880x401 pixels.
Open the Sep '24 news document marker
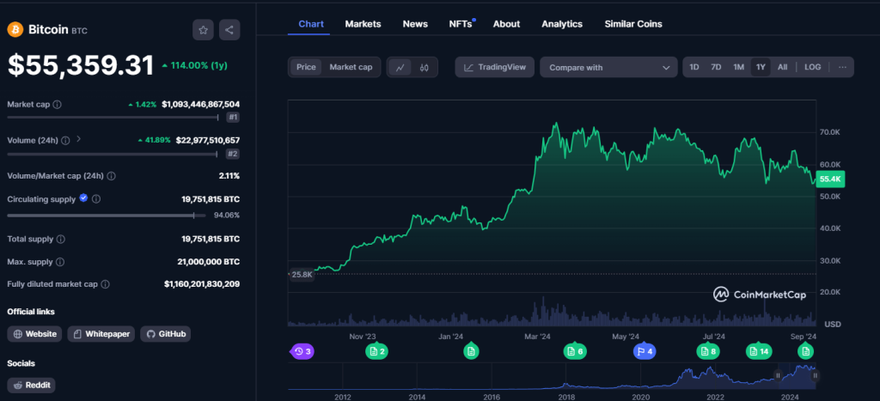pyautogui.click(x=806, y=352)
